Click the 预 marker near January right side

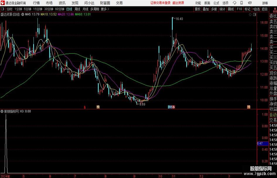[x=249, y=107]
